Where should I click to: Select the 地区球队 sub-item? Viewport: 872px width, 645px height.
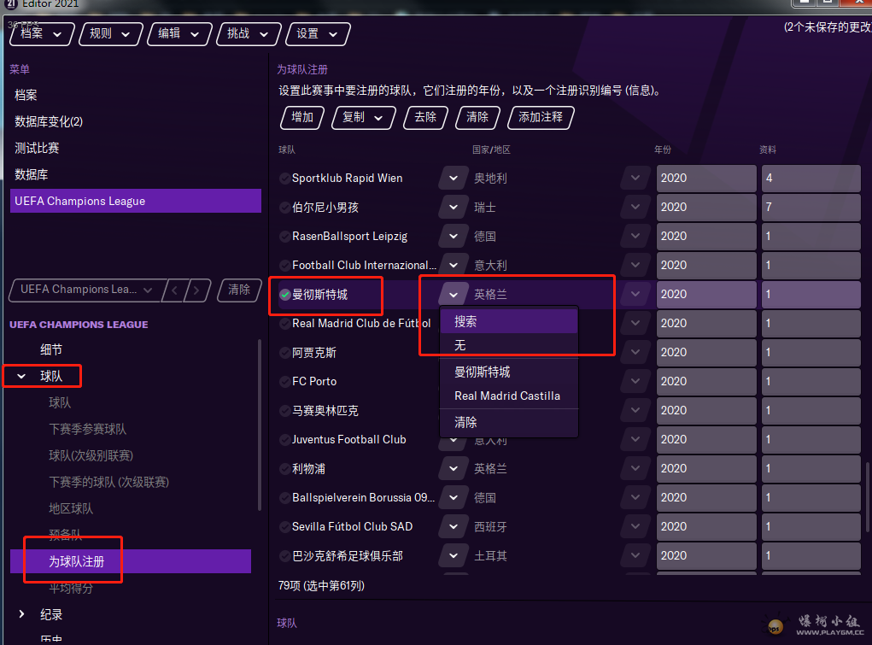(71, 508)
